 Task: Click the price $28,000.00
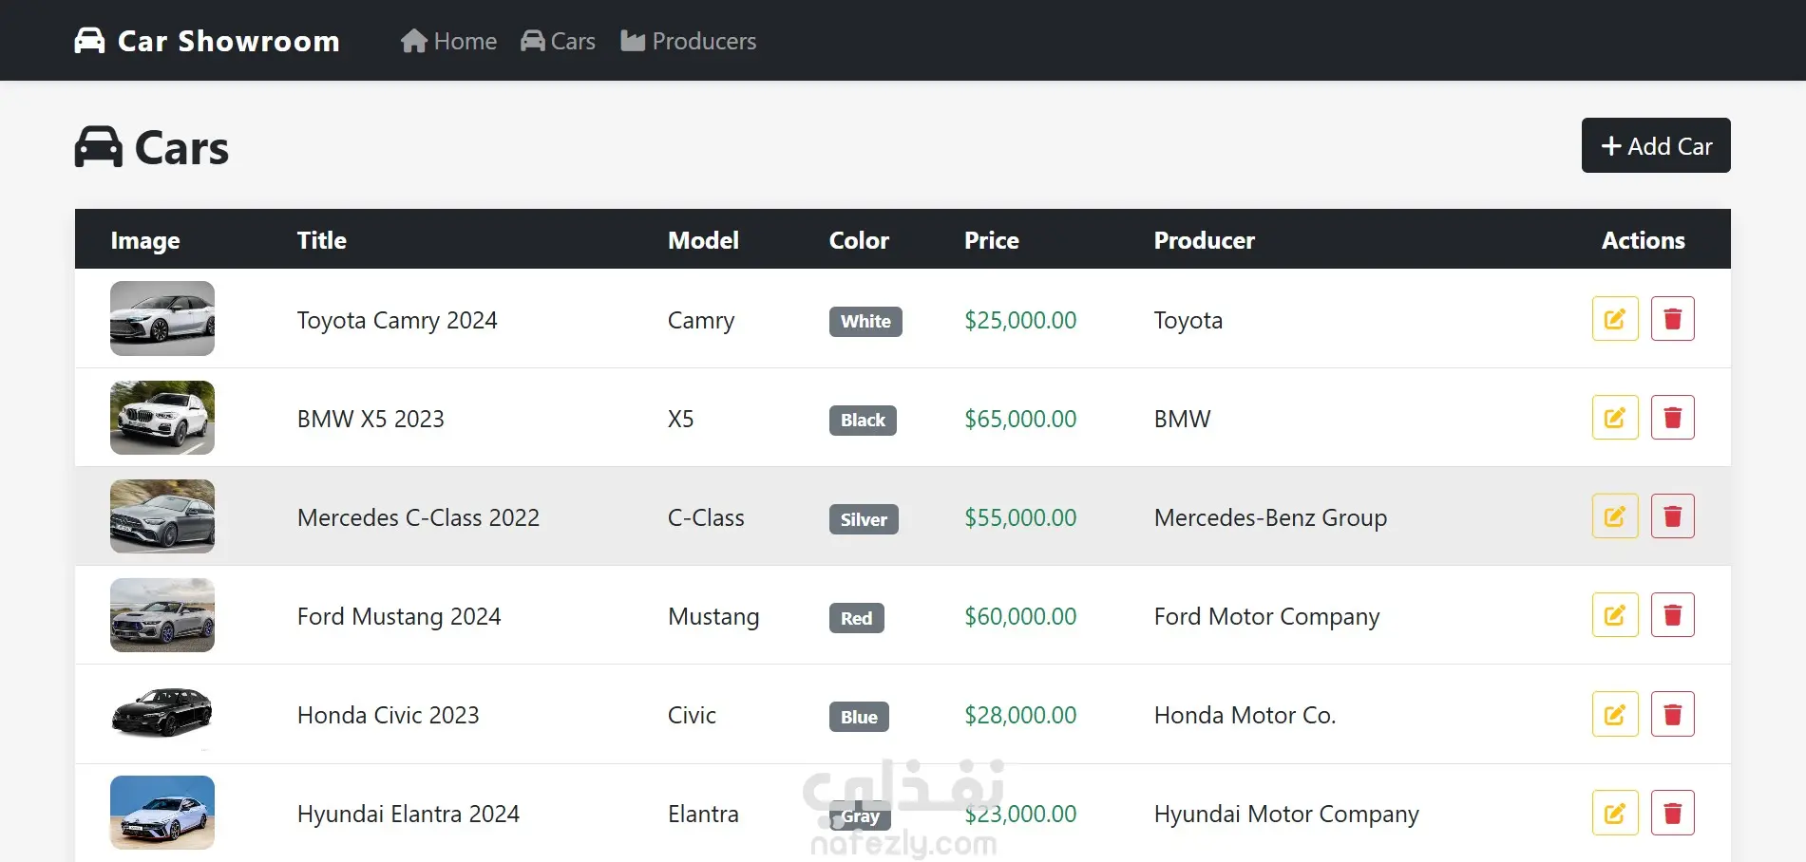tap(1020, 715)
